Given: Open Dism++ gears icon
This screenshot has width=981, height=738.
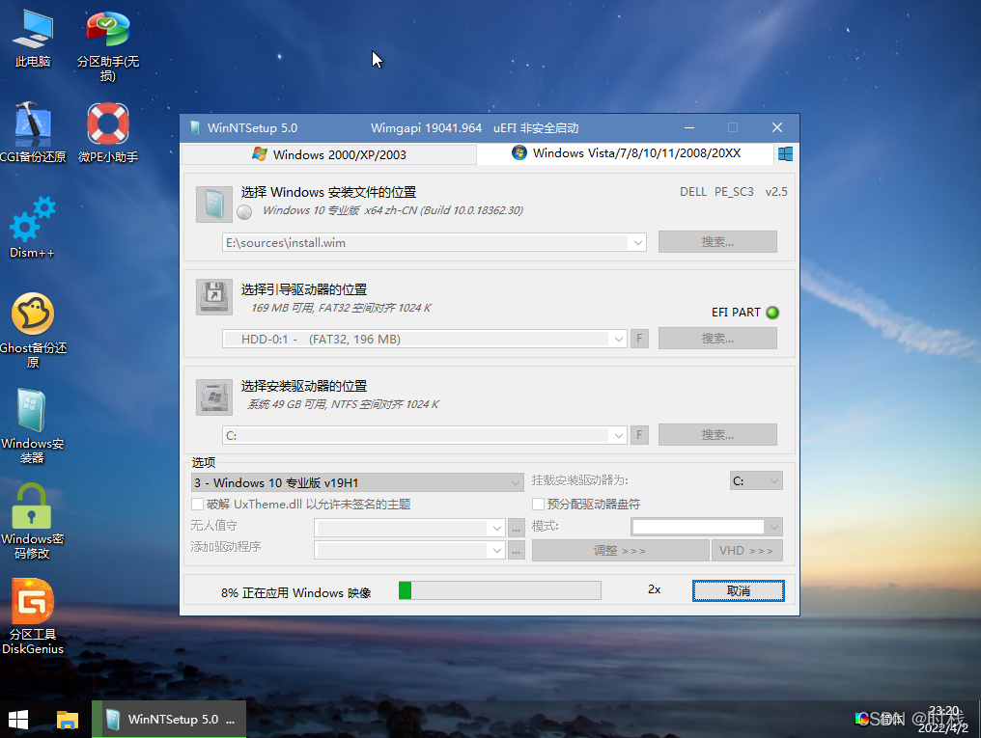Looking at the screenshot, I should point(33,228).
